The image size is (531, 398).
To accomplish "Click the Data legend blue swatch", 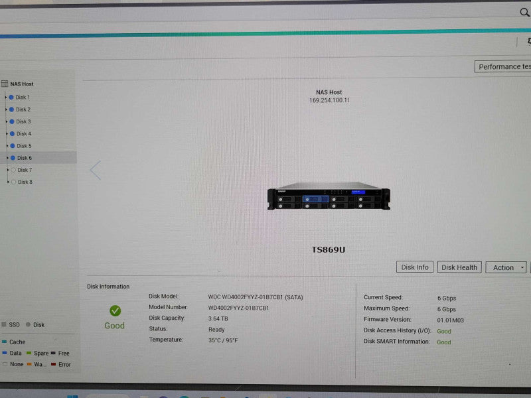I will (x=5, y=353).
